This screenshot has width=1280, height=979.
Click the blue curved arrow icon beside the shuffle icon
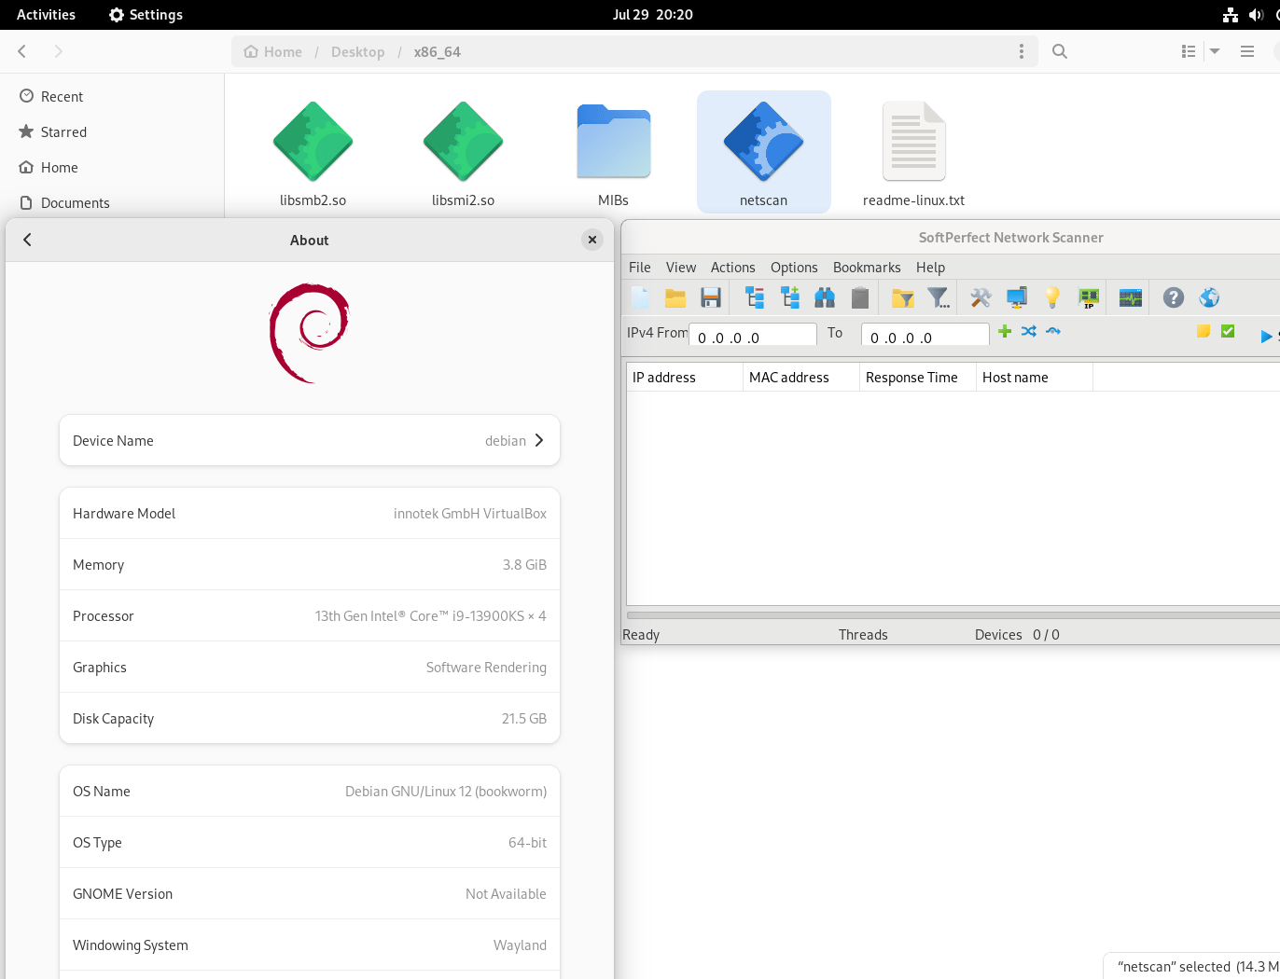(x=1053, y=331)
